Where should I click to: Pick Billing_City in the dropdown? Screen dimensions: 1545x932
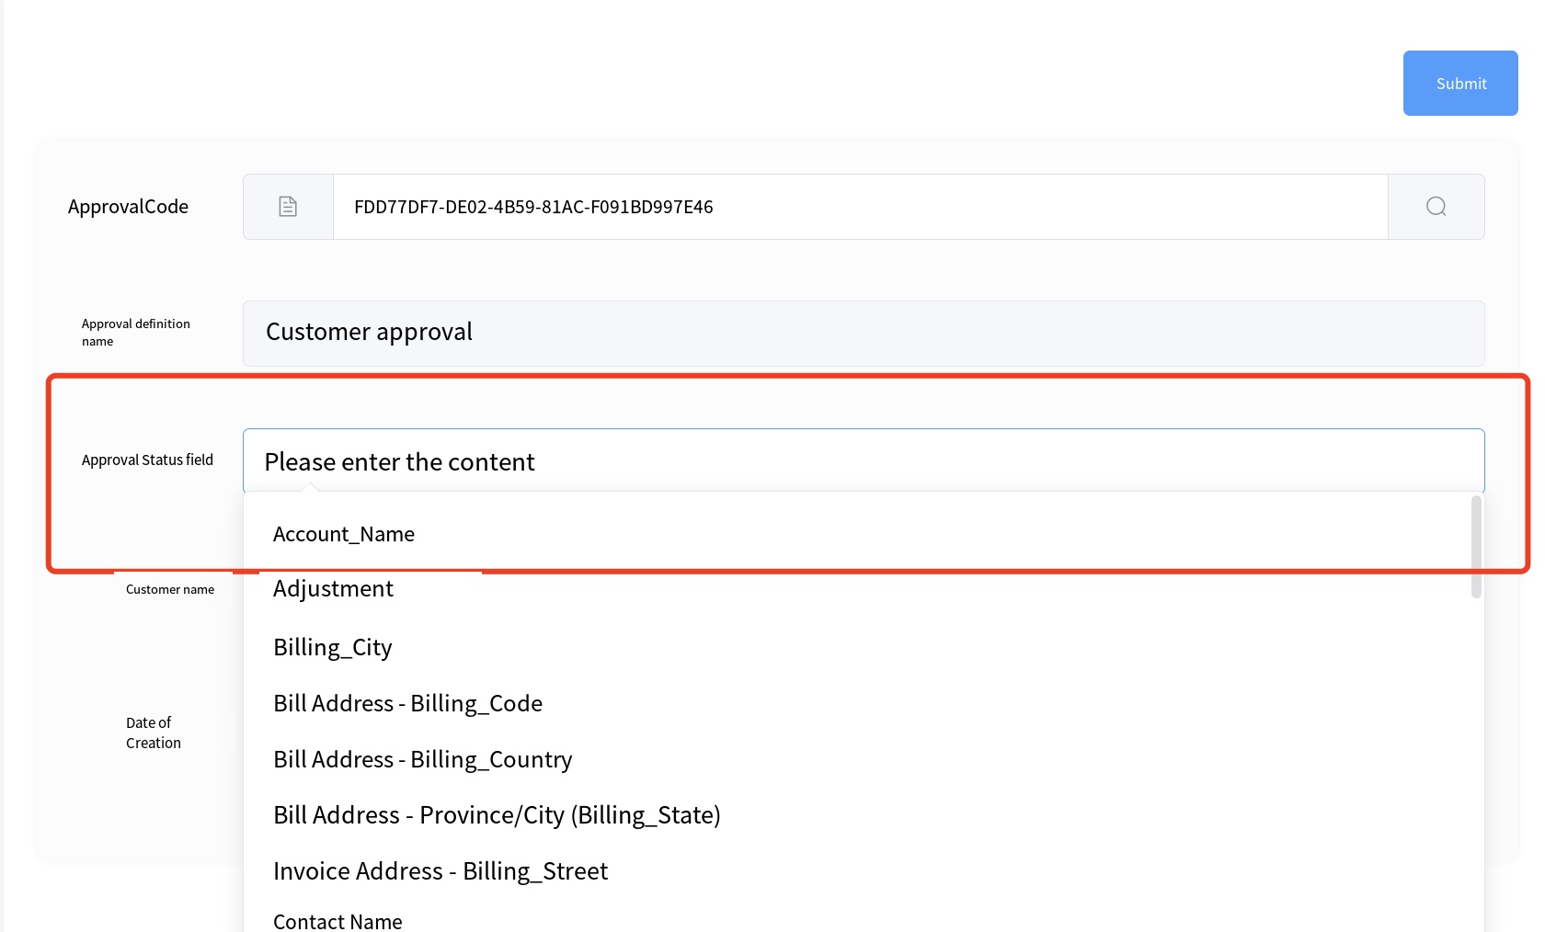pyautogui.click(x=333, y=648)
